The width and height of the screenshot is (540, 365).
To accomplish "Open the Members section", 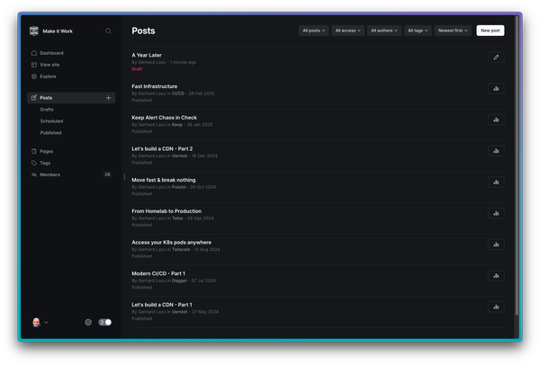I will [x=49, y=174].
